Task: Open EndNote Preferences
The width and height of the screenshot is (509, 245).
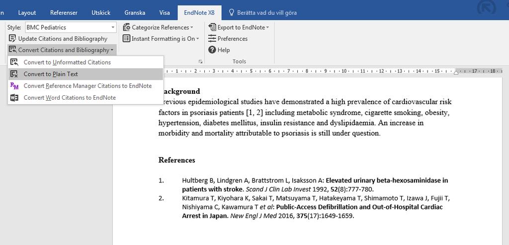Action: coord(228,39)
